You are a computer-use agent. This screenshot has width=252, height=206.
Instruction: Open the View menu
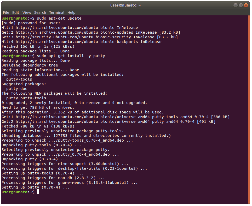point(27,13)
